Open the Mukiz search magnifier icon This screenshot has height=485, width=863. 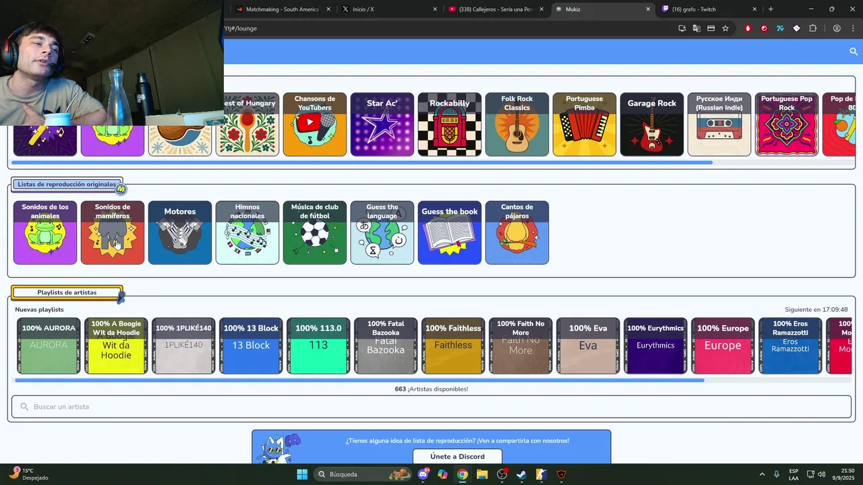tap(853, 52)
